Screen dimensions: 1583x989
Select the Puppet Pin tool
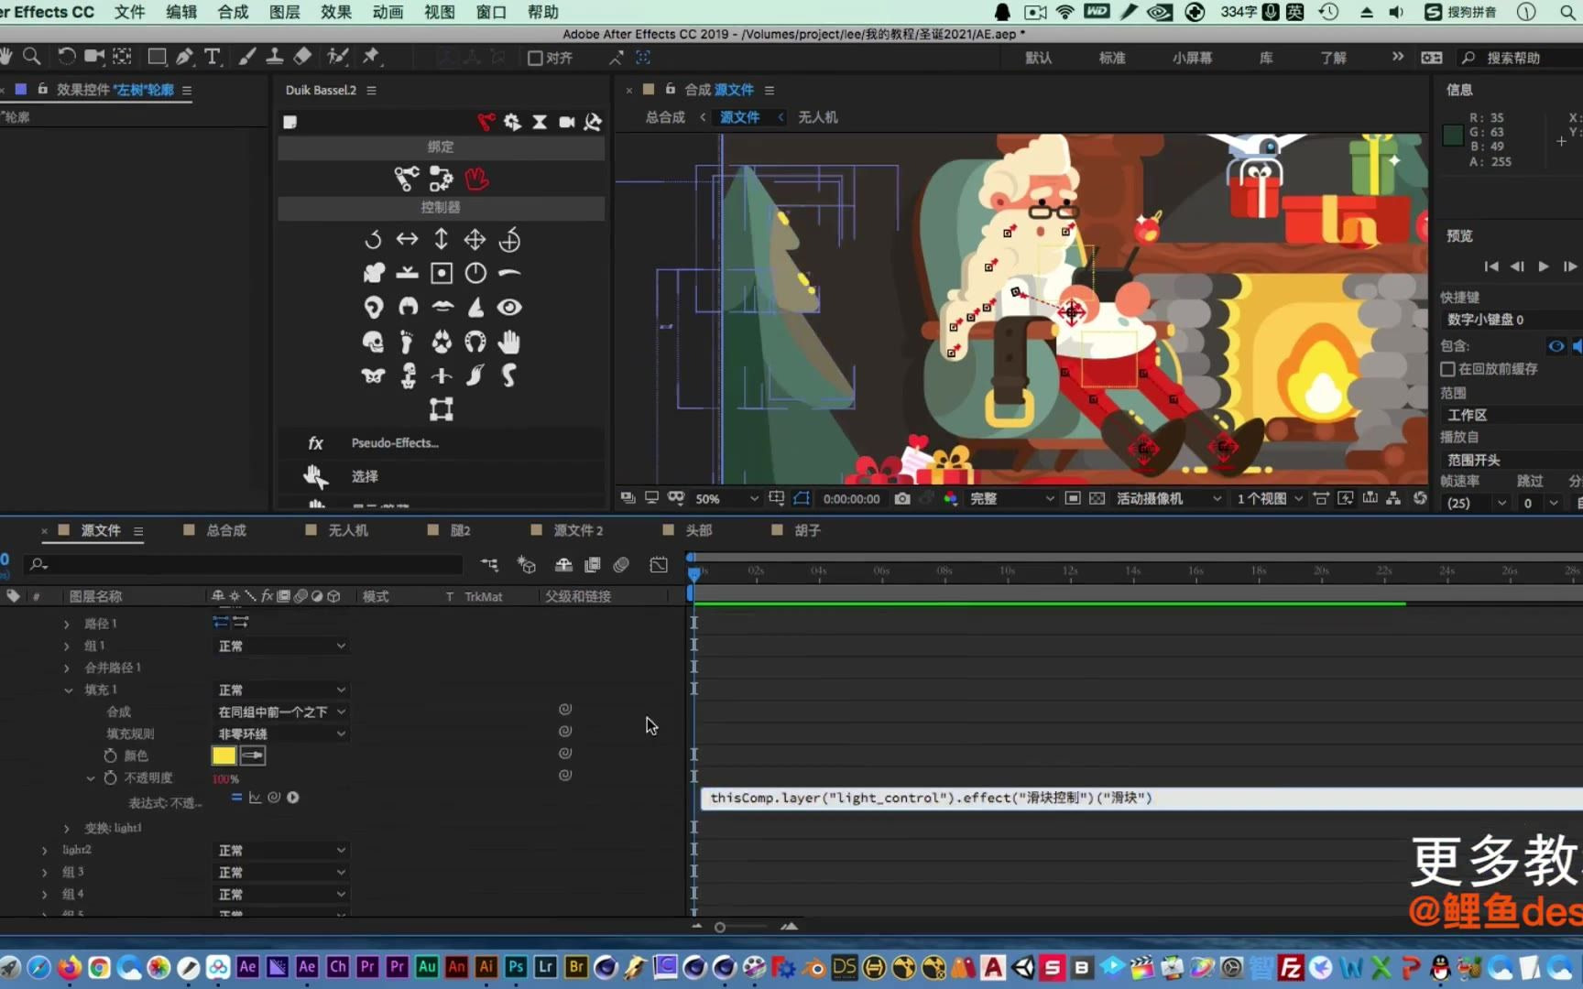pyautogui.click(x=371, y=57)
